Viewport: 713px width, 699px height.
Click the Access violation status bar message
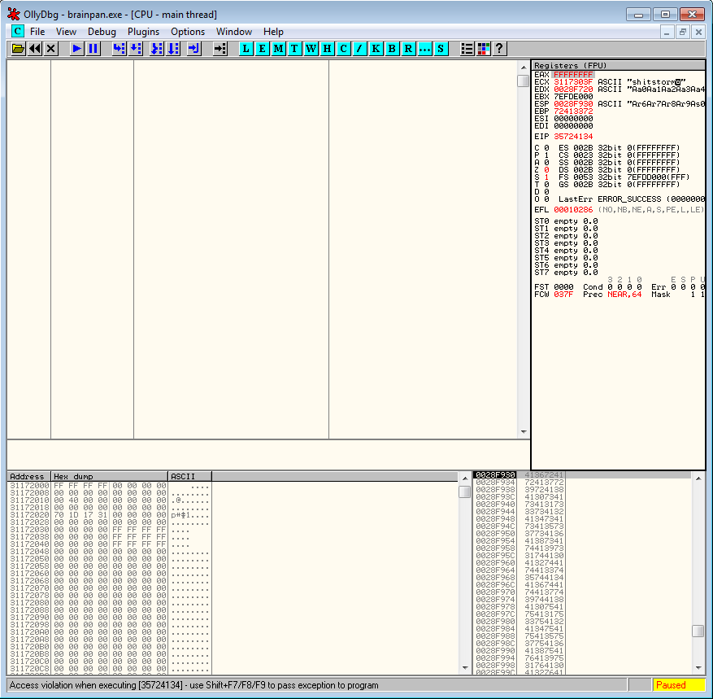point(193,685)
